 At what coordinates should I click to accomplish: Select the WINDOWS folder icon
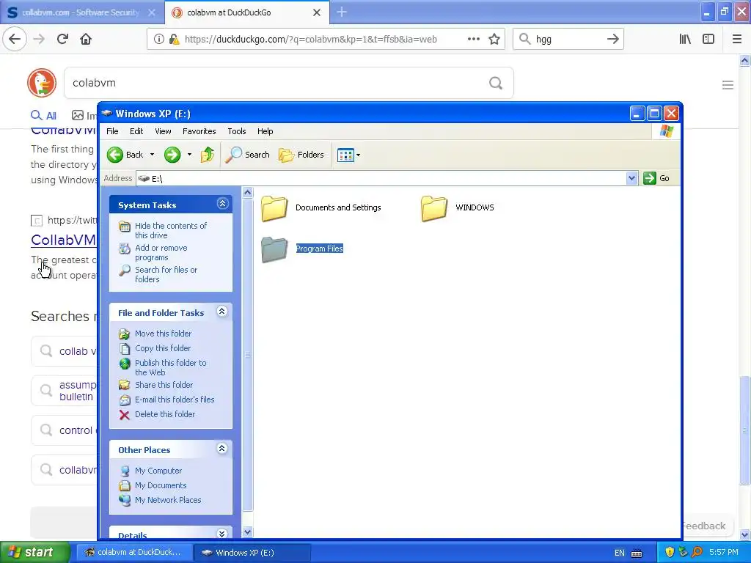pyautogui.click(x=434, y=208)
